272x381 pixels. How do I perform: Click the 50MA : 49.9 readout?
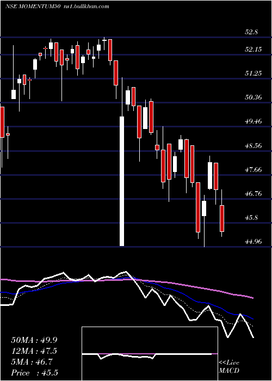click(34, 340)
